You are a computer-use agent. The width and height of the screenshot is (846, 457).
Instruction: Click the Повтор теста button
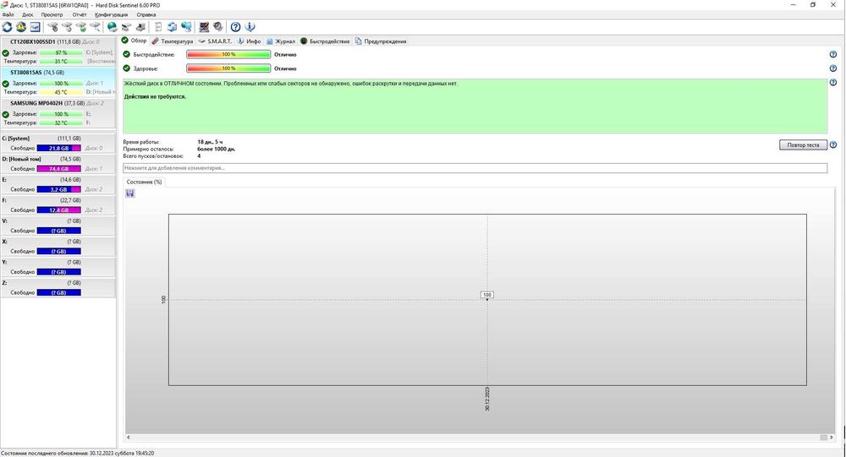coord(803,145)
